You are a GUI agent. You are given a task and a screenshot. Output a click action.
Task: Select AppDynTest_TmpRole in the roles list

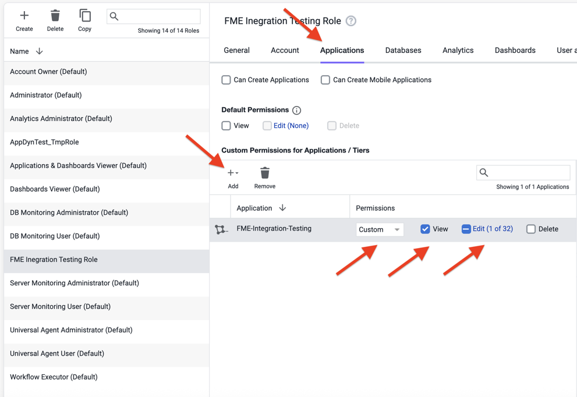[44, 142]
